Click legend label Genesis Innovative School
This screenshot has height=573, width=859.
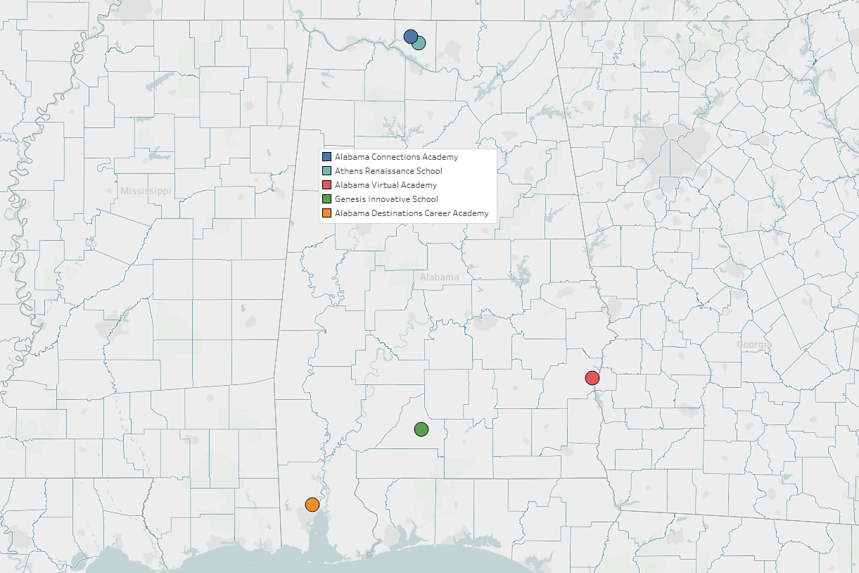point(386,199)
